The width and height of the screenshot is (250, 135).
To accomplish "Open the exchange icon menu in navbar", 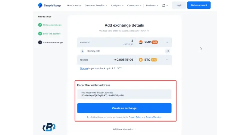I will (x=165, y=5).
